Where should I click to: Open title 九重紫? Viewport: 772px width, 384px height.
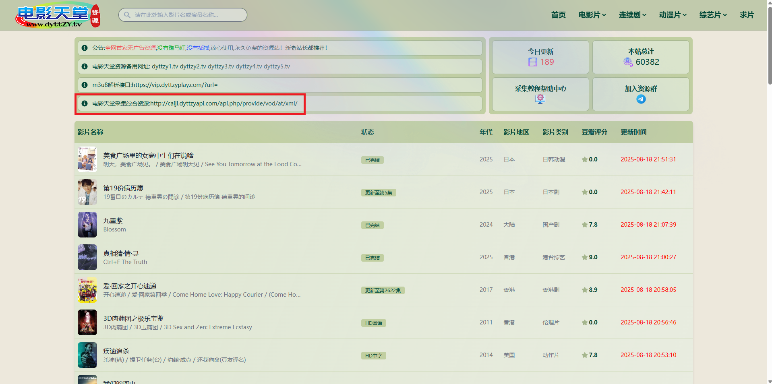113,221
